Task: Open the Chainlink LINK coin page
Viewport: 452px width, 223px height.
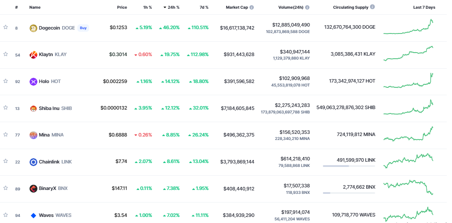Action: tap(55, 162)
